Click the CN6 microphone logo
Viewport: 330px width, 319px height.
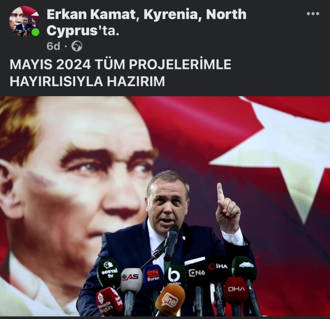click(x=197, y=273)
